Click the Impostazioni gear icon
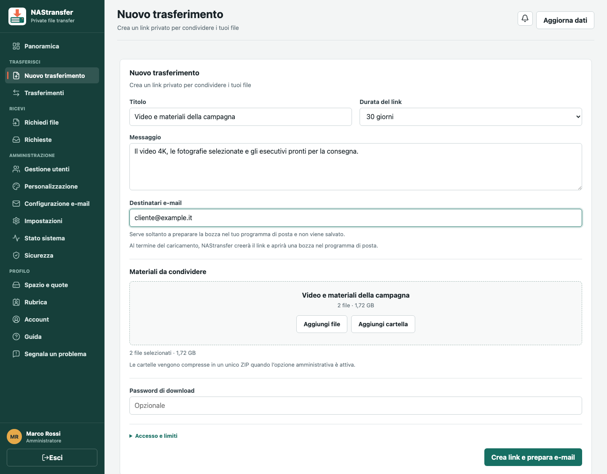The width and height of the screenshot is (607, 474). tap(16, 221)
